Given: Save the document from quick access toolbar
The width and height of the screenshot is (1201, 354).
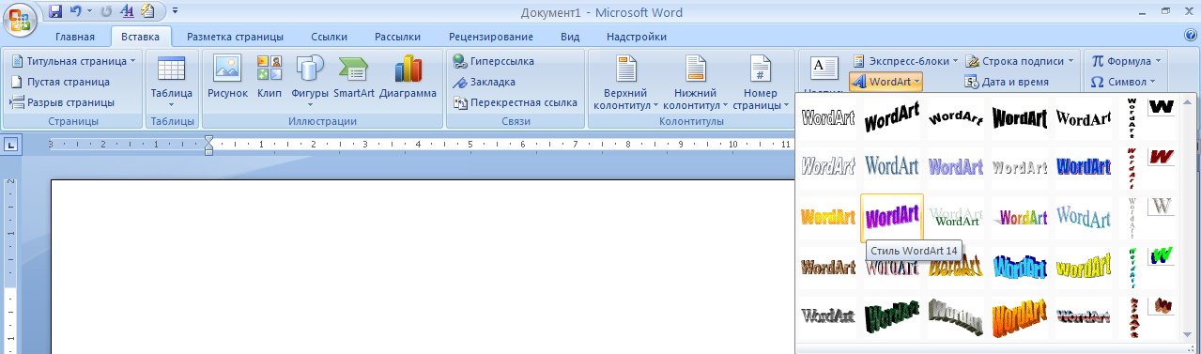Looking at the screenshot, I should click(x=54, y=12).
